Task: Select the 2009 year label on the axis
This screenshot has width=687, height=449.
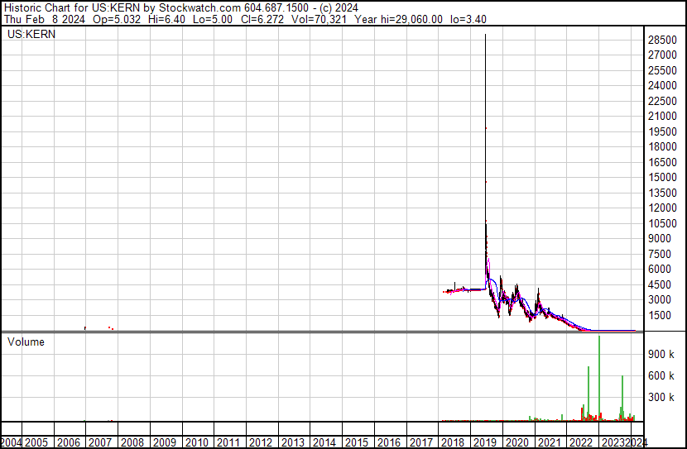Action: [165, 442]
